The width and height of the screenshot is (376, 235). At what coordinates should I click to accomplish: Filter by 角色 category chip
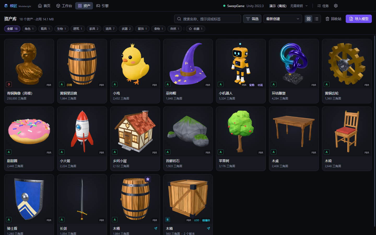click(29, 29)
